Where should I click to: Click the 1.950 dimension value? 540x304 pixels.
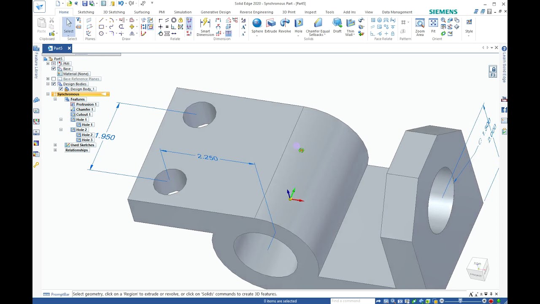pos(105,136)
